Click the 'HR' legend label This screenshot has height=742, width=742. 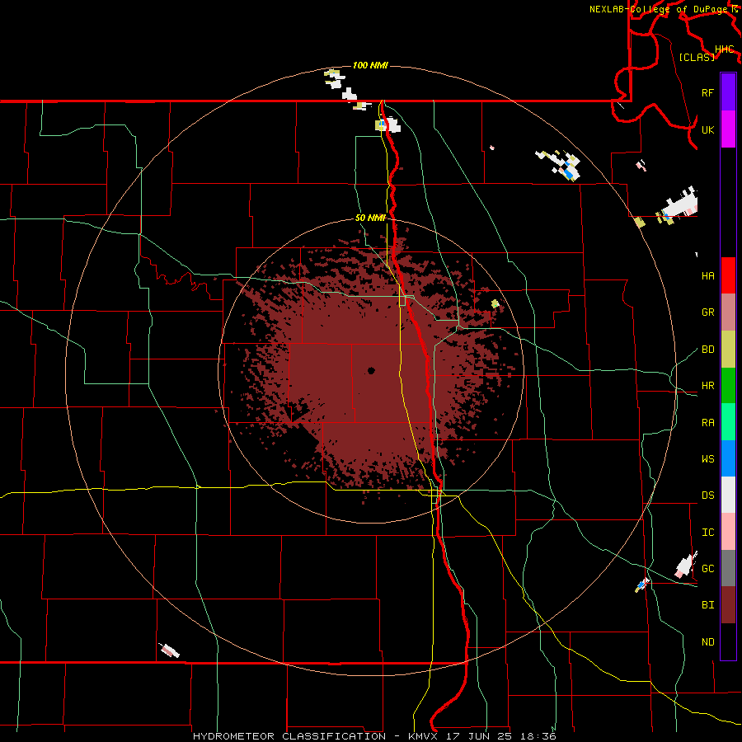[707, 386]
